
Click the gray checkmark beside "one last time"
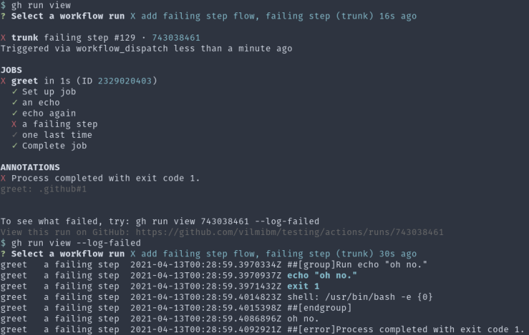pyautogui.click(x=14, y=135)
